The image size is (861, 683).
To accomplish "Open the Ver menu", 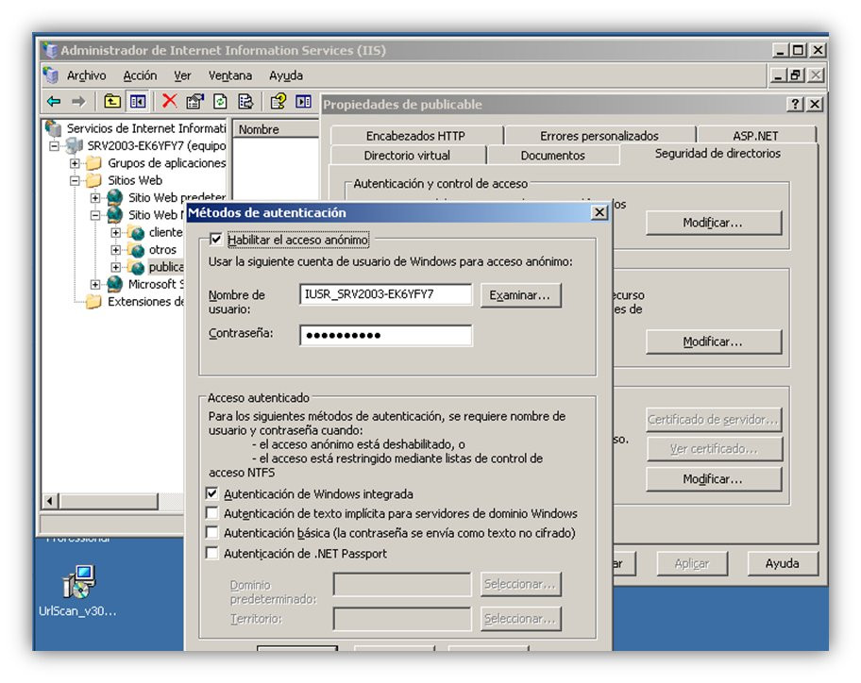I will click(182, 75).
